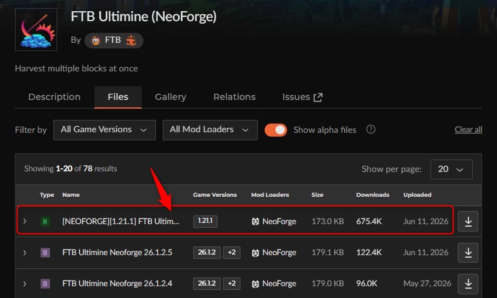Open the Gallery tab
This screenshot has height=298, width=497.
coord(170,97)
